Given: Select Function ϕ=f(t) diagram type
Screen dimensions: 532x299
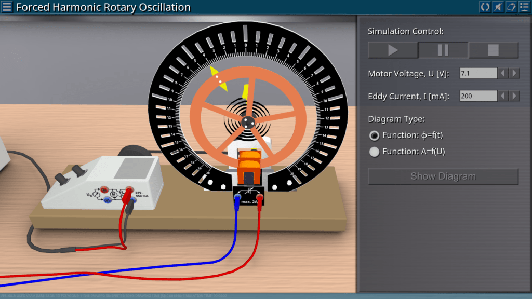Looking at the screenshot, I should point(374,135).
